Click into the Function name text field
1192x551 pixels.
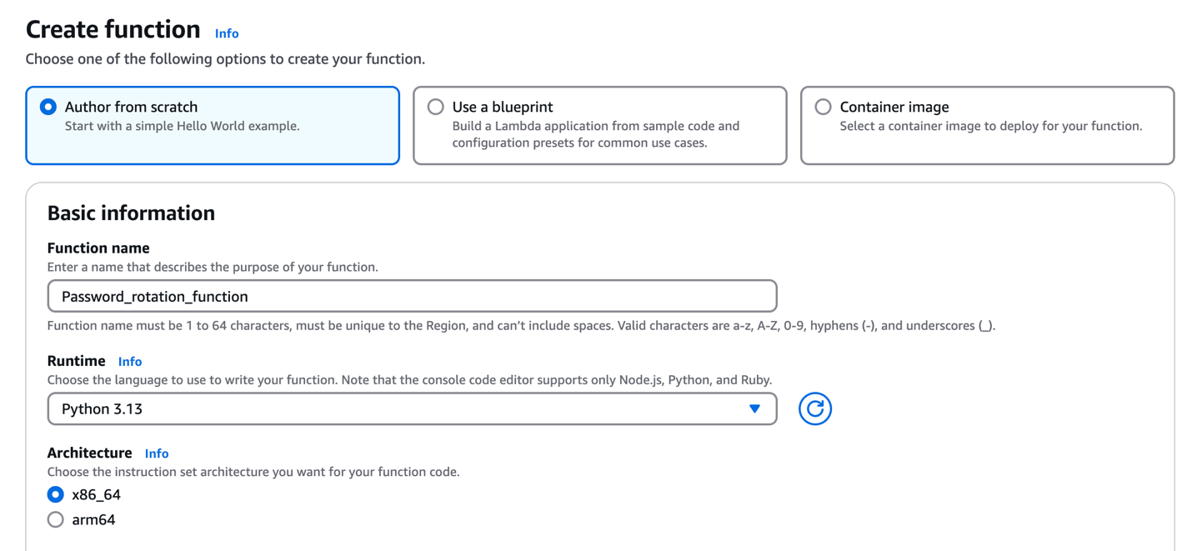tap(412, 296)
